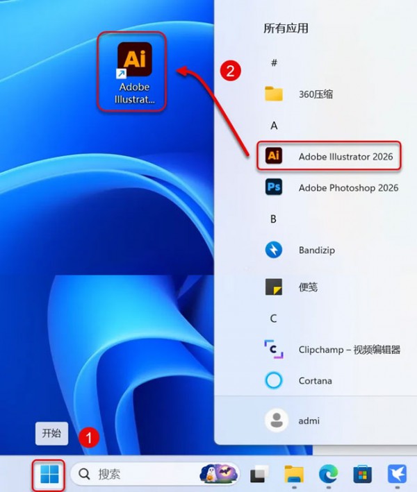Click the # letter index header
Image resolution: width=417 pixels, height=492 pixels.
coord(274,62)
